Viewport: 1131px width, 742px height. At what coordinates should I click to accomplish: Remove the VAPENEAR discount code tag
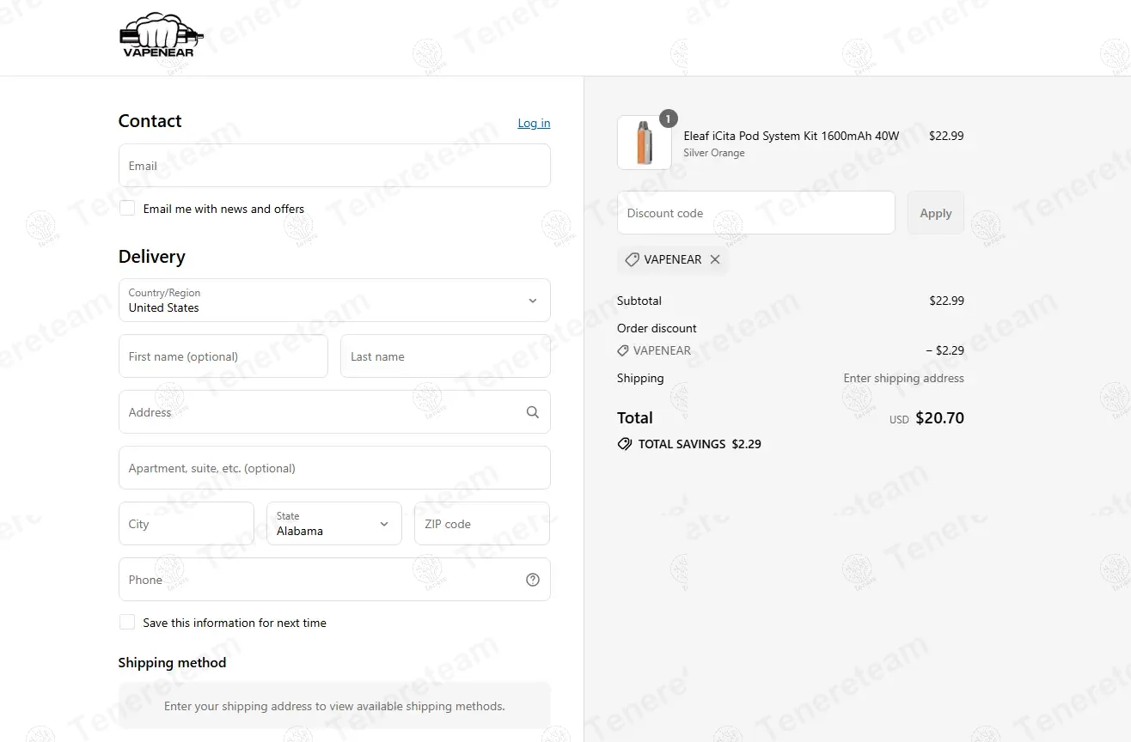(x=715, y=259)
